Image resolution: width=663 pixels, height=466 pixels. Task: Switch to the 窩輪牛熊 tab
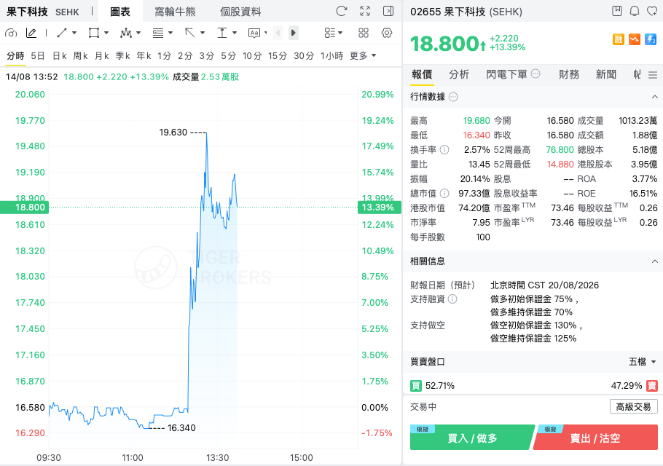[175, 12]
